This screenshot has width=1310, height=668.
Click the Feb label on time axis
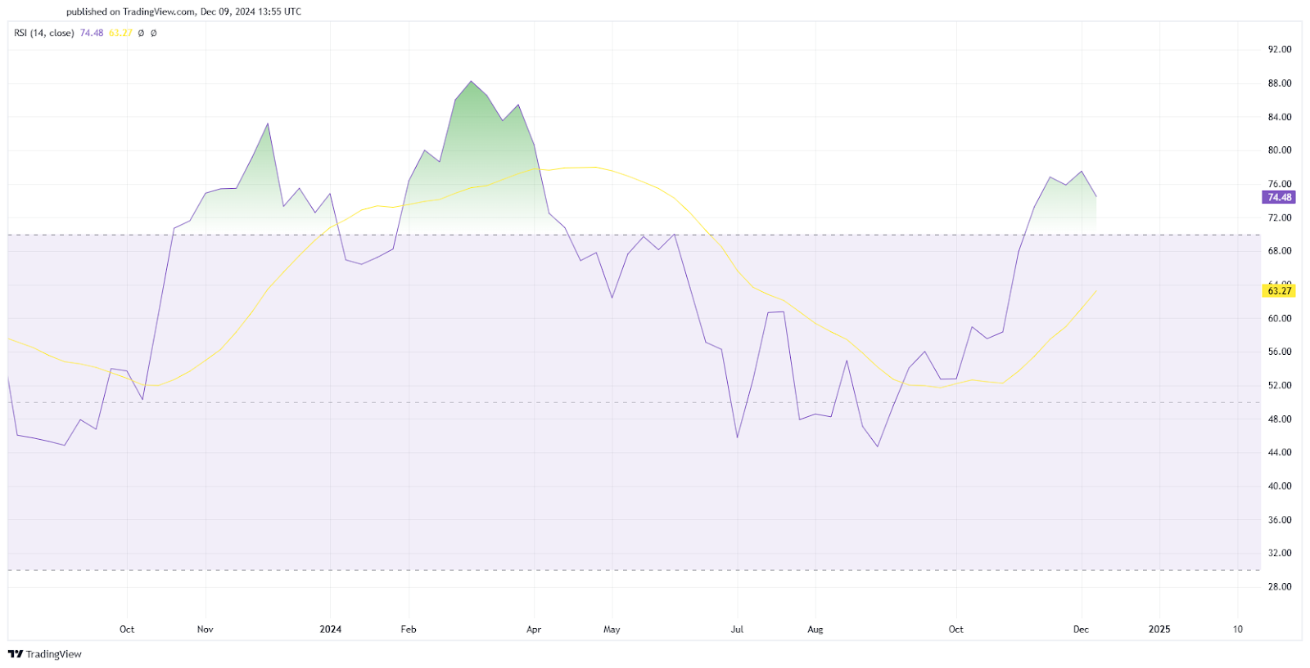(x=409, y=630)
